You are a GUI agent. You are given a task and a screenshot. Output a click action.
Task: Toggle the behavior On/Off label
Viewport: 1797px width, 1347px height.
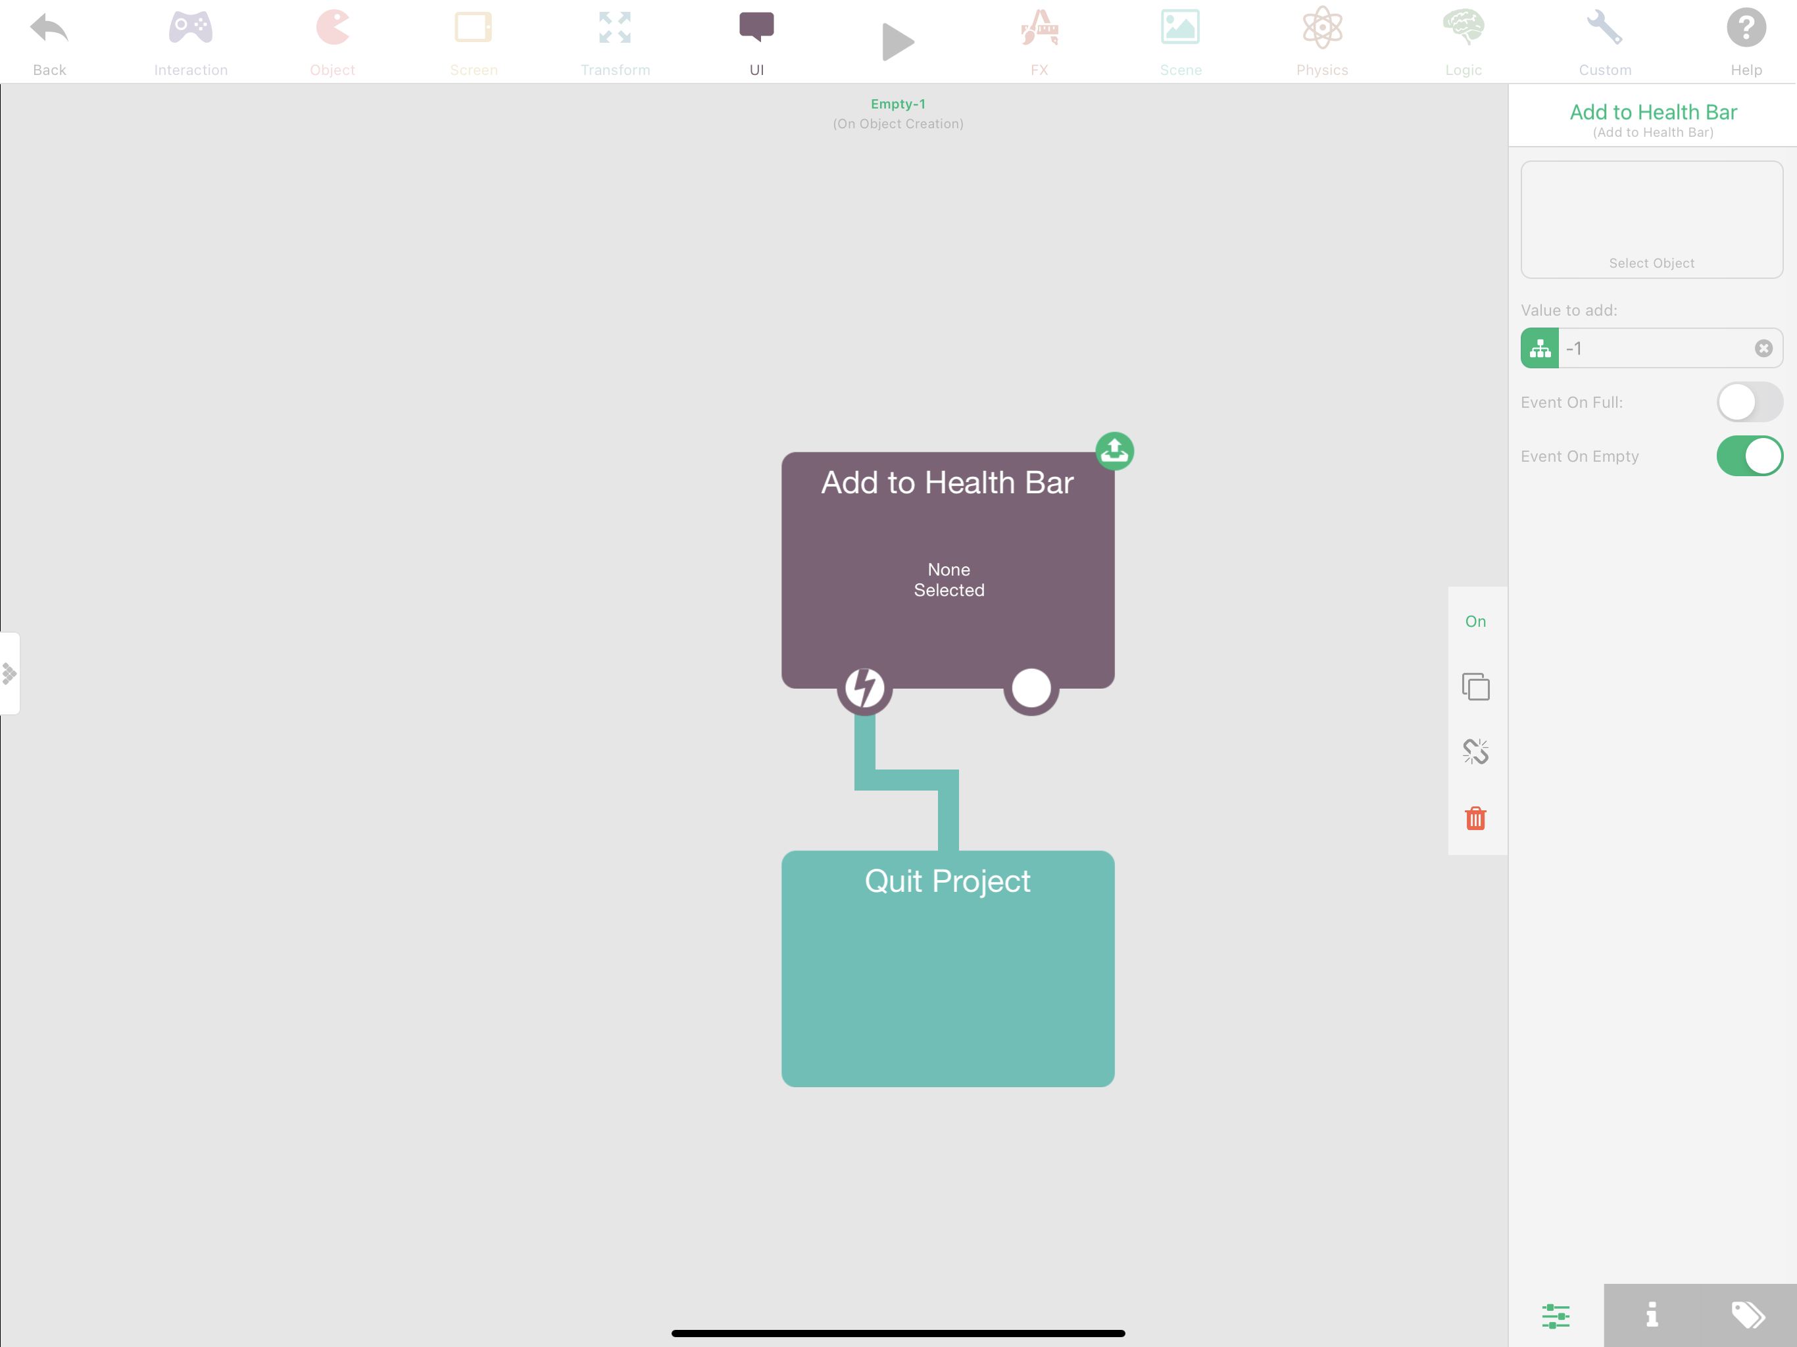point(1475,622)
